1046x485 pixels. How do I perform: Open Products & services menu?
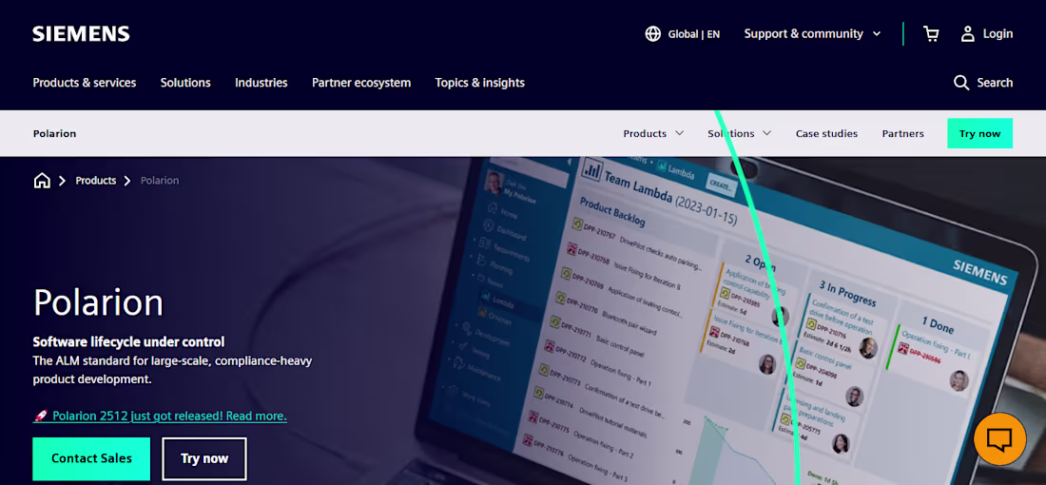[x=85, y=83]
